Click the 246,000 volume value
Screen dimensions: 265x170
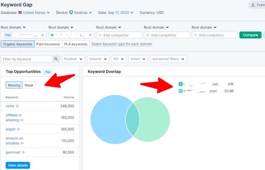pos(67,106)
